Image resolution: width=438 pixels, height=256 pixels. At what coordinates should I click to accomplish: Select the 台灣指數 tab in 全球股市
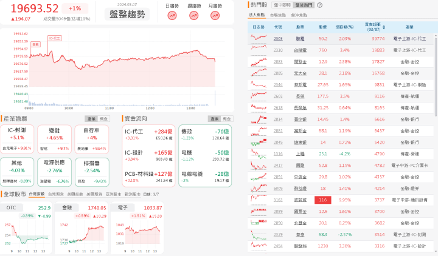tap(36, 194)
